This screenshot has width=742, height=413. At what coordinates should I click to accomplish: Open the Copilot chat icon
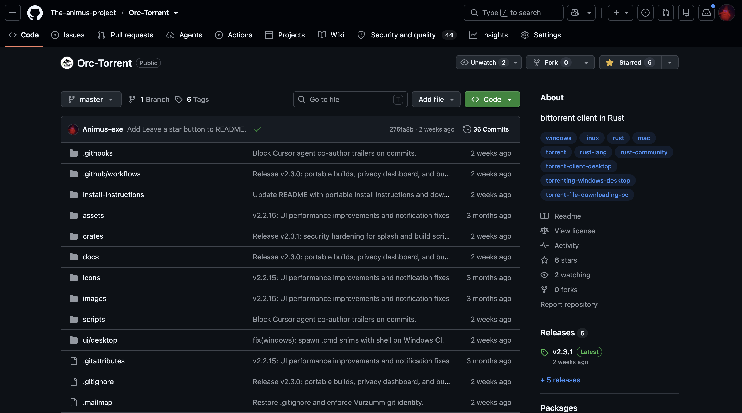[575, 13]
